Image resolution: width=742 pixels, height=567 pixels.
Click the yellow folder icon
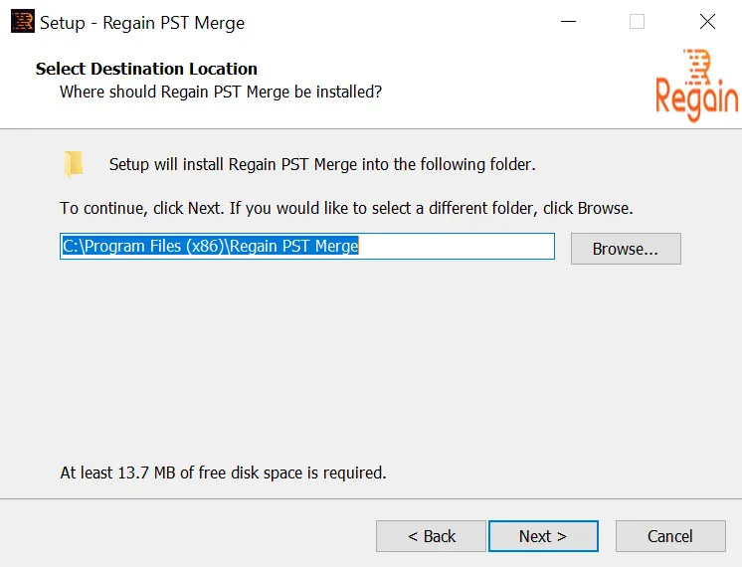74,164
